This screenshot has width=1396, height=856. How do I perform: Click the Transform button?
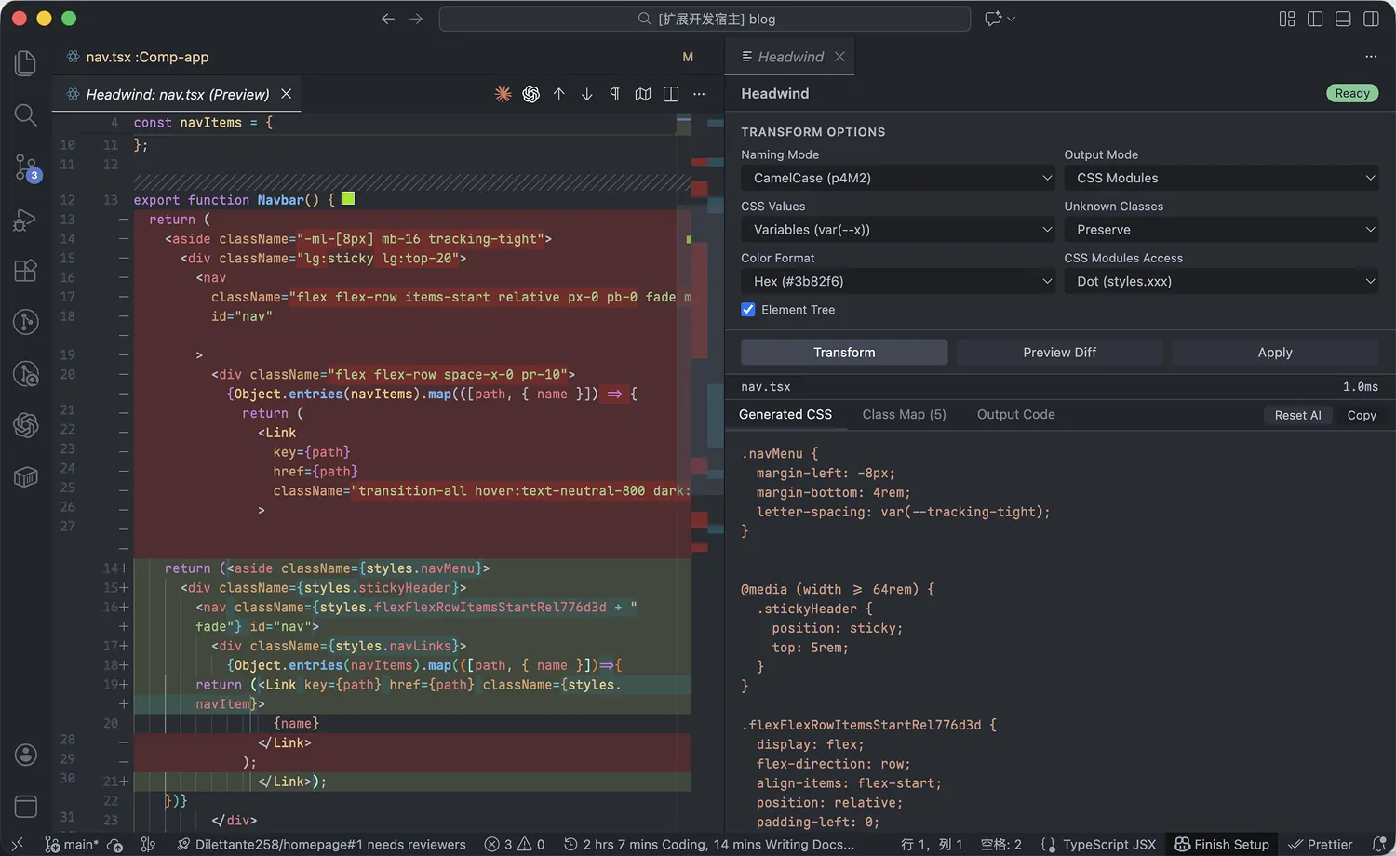(x=844, y=353)
